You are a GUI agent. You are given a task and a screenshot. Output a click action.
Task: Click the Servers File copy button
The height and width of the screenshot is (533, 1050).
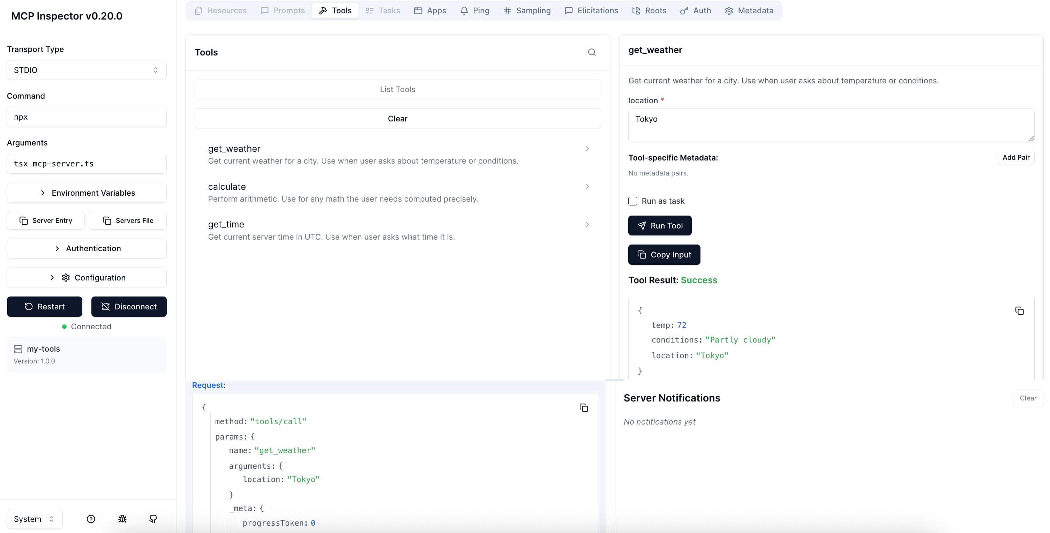coord(128,220)
